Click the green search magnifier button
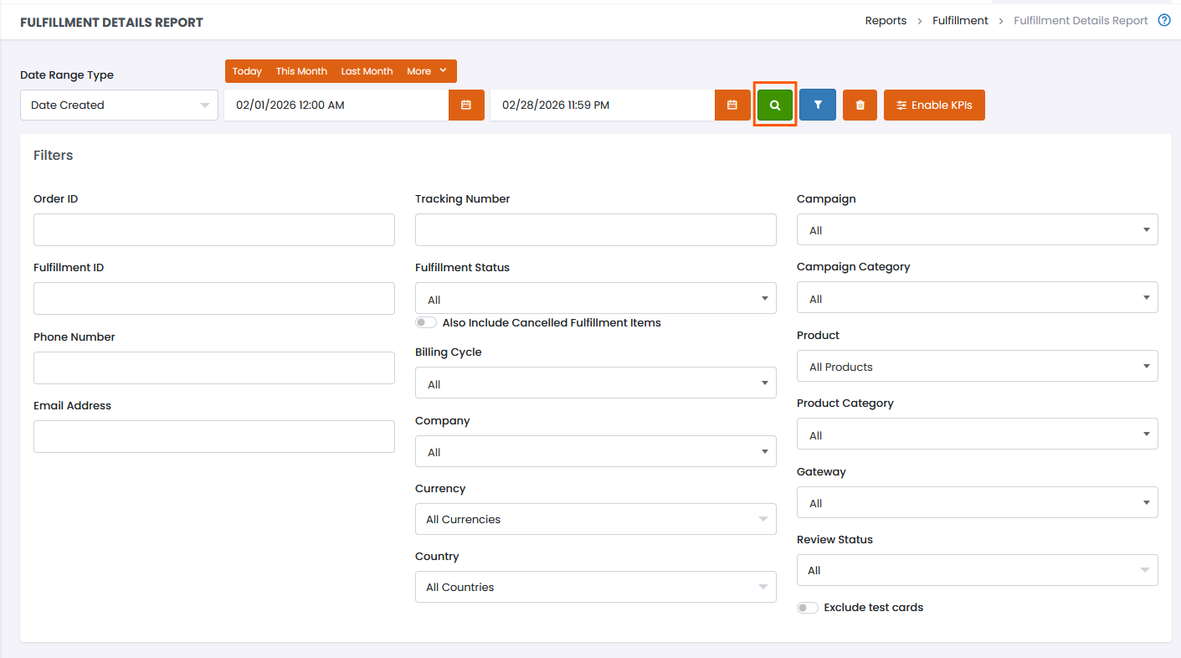Viewport: 1181px width, 658px height. tap(775, 105)
